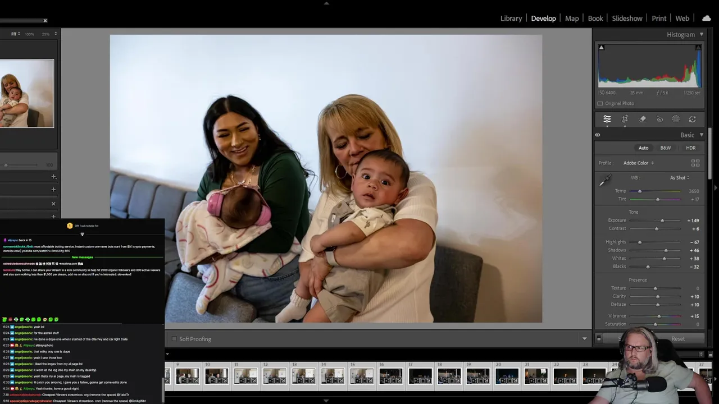This screenshot has width=719, height=404.
Task: Click the second plus icon in left panel
Action: (53, 190)
